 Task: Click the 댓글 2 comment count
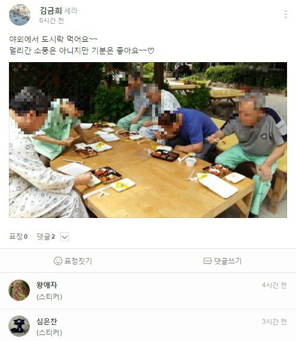coord(46,236)
